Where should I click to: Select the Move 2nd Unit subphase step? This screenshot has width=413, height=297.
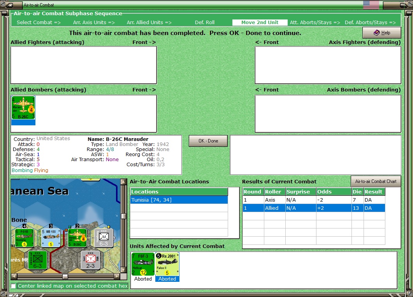[260, 22]
